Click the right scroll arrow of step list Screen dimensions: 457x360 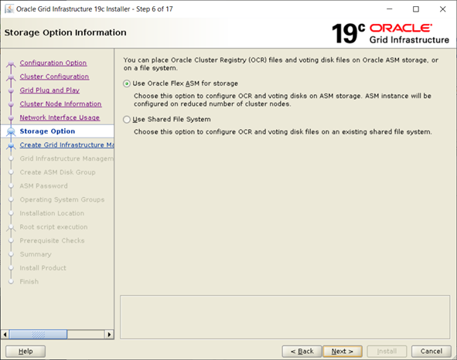click(109, 335)
